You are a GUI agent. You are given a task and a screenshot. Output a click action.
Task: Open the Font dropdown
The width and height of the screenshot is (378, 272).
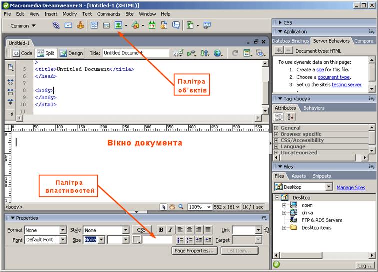click(x=63, y=240)
